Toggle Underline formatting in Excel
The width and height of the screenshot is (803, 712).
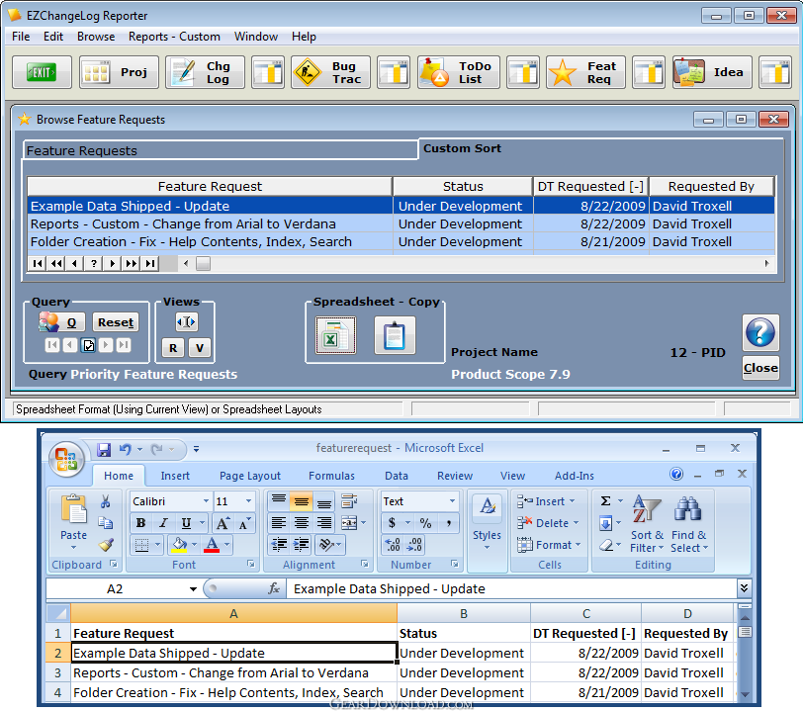(x=186, y=523)
